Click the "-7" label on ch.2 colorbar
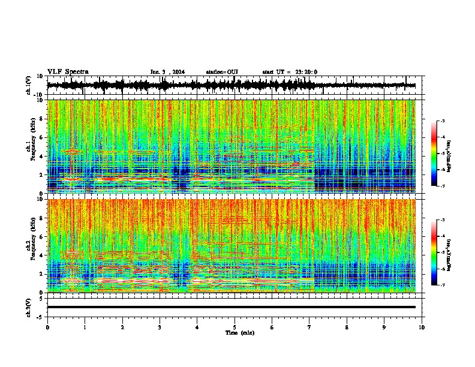 click(x=442, y=285)
